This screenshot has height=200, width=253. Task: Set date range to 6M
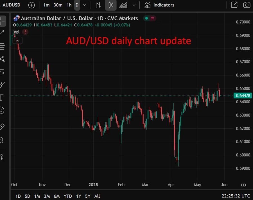point(57,196)
